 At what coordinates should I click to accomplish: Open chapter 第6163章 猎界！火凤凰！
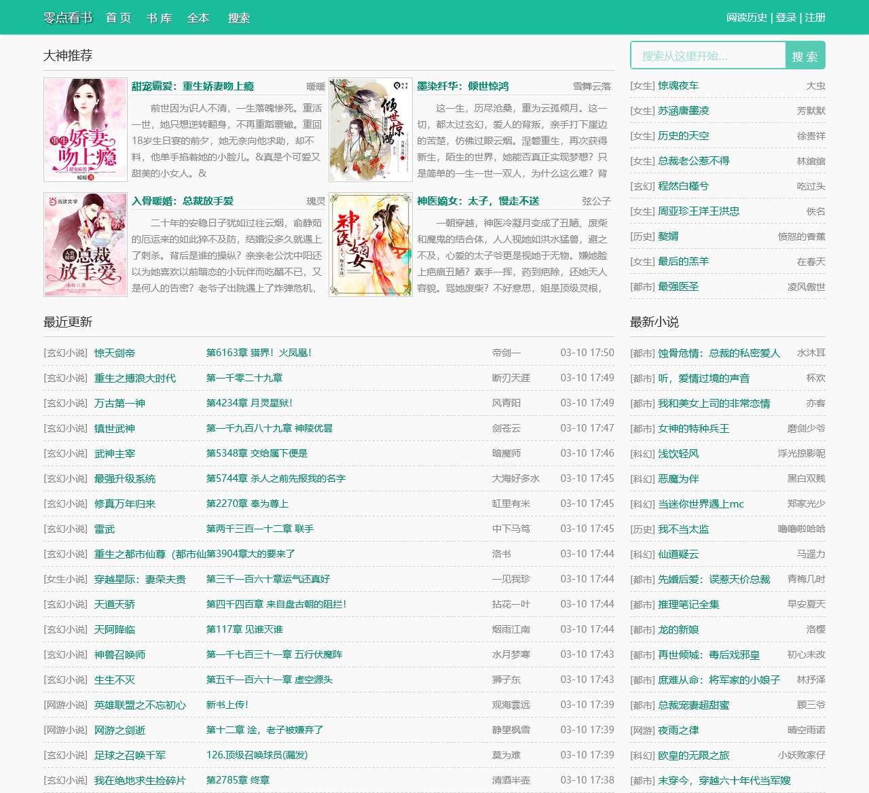pyautogui.click(x=259, y=353)
